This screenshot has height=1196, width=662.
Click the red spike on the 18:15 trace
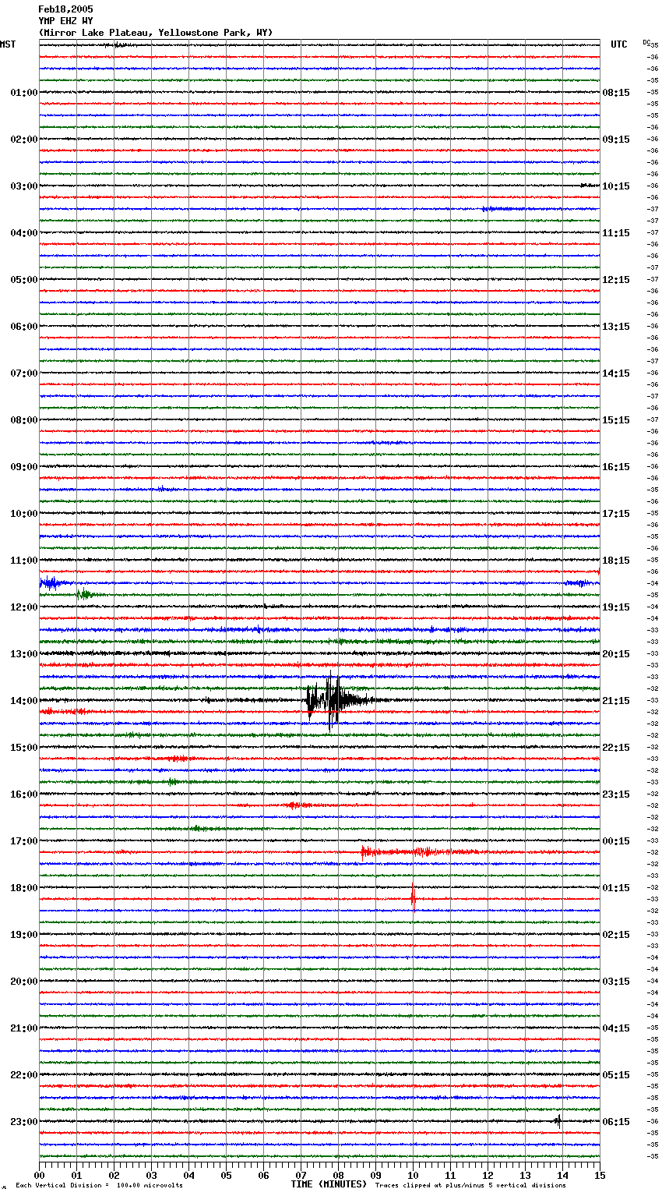[413, 899]
